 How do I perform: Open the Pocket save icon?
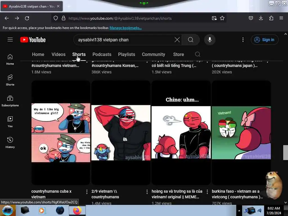tap(251, 18)
